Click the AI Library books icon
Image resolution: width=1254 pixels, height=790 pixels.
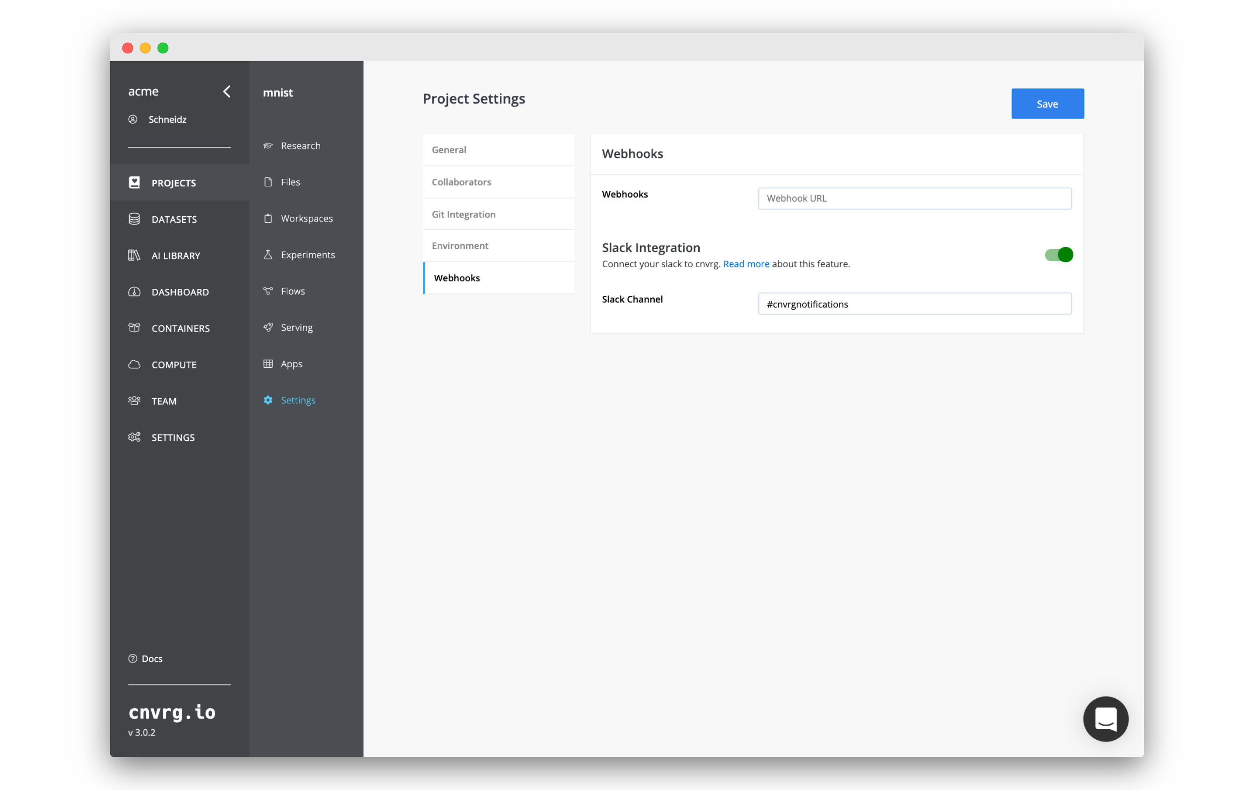[134, 255]
